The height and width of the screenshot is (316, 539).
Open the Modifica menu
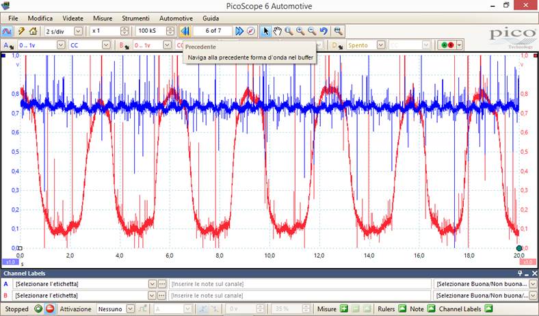click(x=40, y=18)
